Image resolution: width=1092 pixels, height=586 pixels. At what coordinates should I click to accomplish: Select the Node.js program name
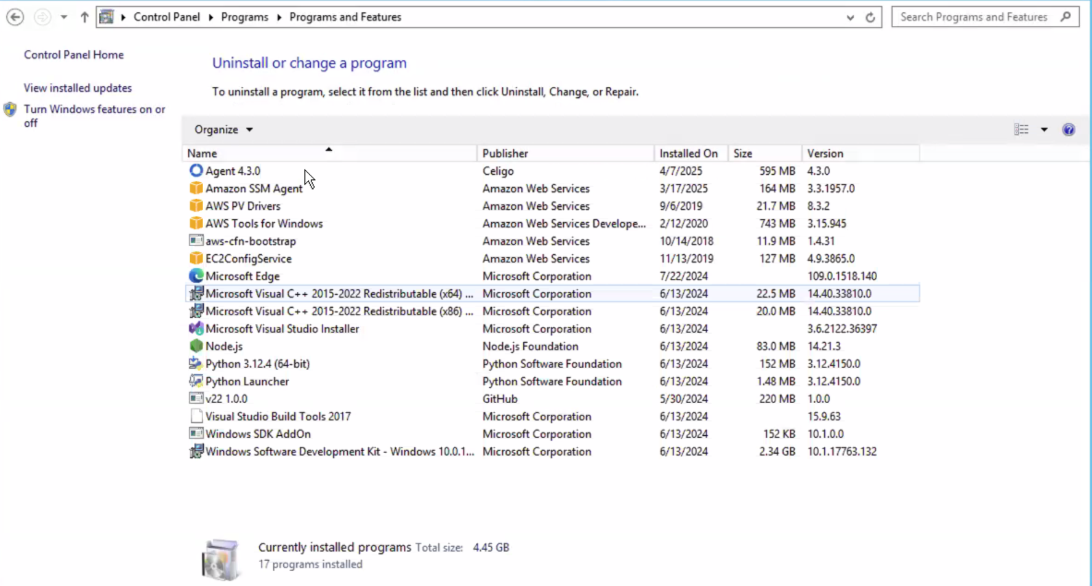tap(224, 347)
